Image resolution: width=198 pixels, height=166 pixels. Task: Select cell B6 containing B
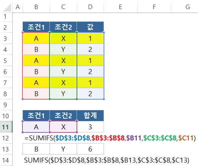[x=36, y=71]
